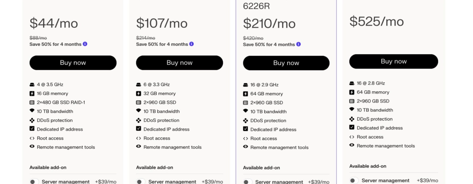Click info icon beside $44/mo savings text
473x184 pixels.
[x=85, y=44]
